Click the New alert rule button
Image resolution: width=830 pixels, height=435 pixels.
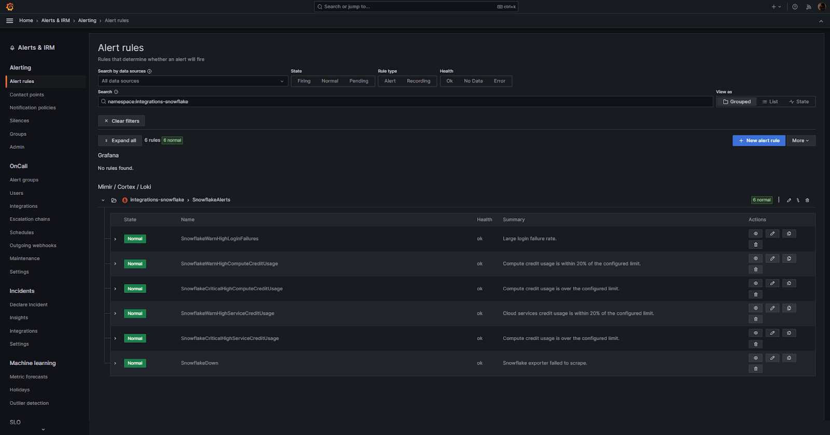pyautogui.click(x=759, y=141)
